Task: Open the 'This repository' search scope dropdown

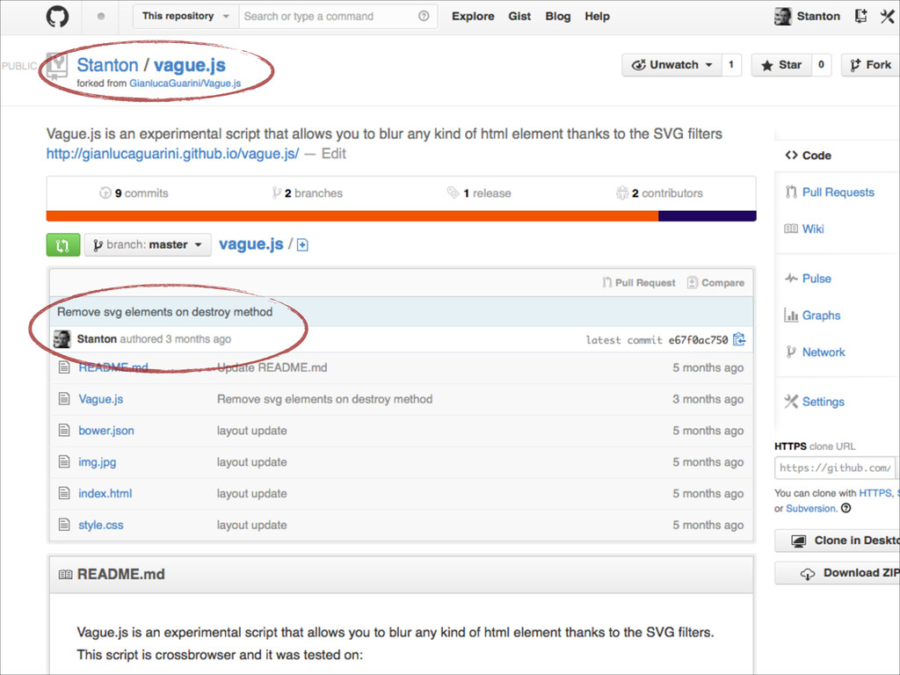Action: pyautogui.click(x=185, y=16)
